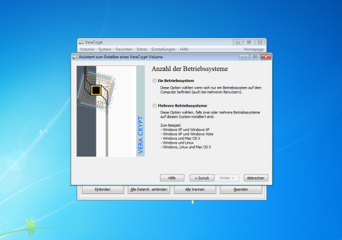Click the "Anzahl der Betriebssysteme" heading

pyautogui.click(x=190, y=69)
